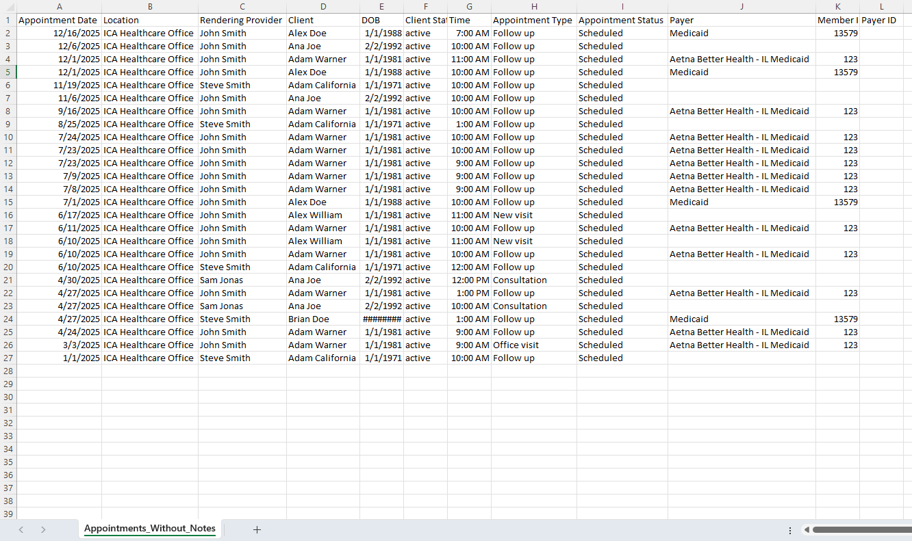The width and height of the screenshot is (912, 541).
Task: Click the Payer ID header cell
Action: coord(881,21)
